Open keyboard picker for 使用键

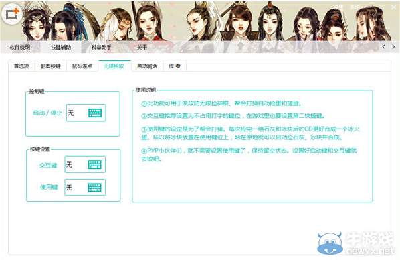click(x=94, y=188)
